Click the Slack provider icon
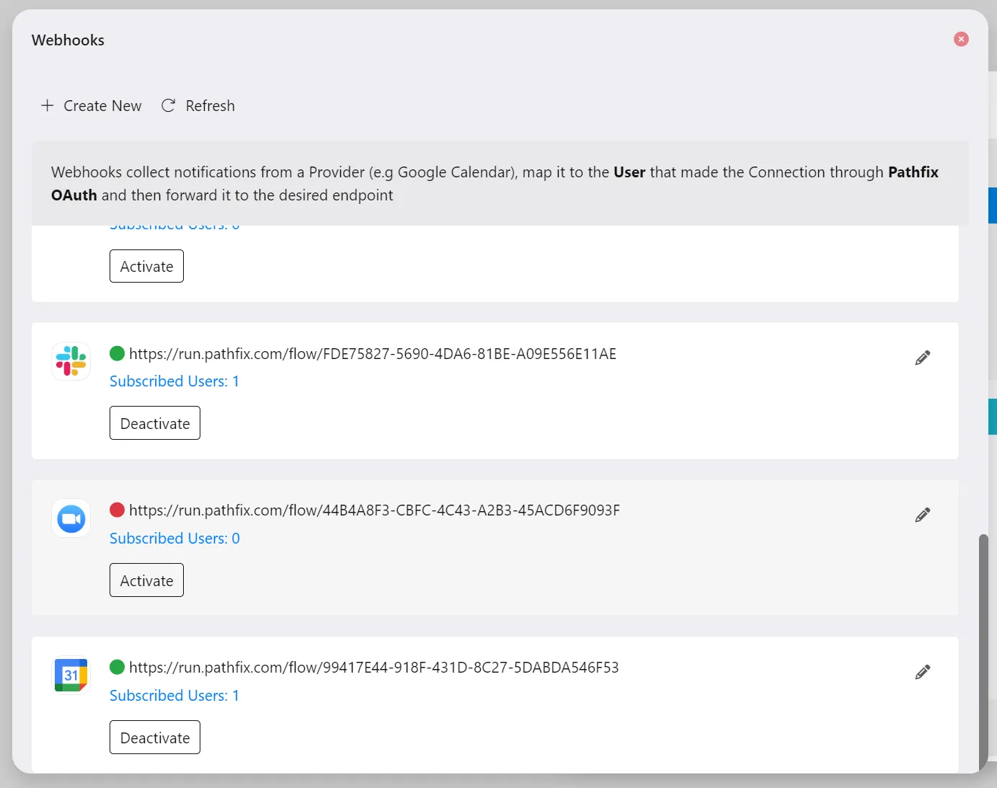The width and height of the screenshot is (997, 788). coord(71,360)
